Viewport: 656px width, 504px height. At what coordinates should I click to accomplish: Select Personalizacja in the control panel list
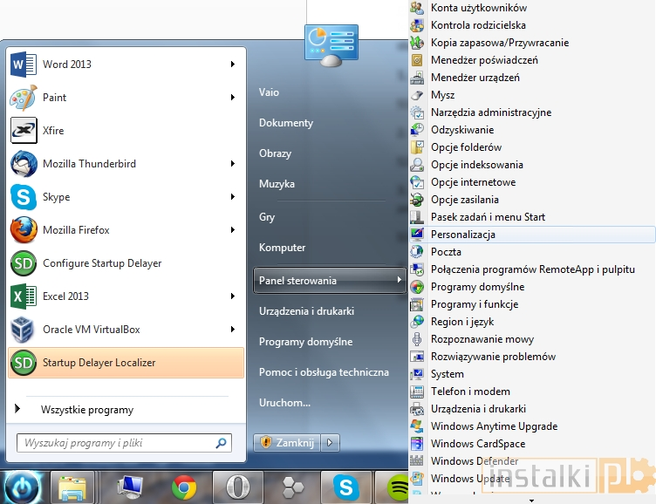pyautogui.click(x=462, y=235)
